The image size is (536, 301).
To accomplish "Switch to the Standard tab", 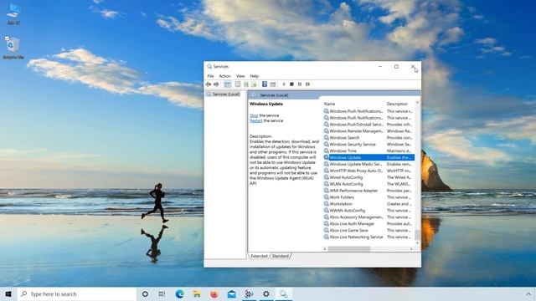I will 281,256.
